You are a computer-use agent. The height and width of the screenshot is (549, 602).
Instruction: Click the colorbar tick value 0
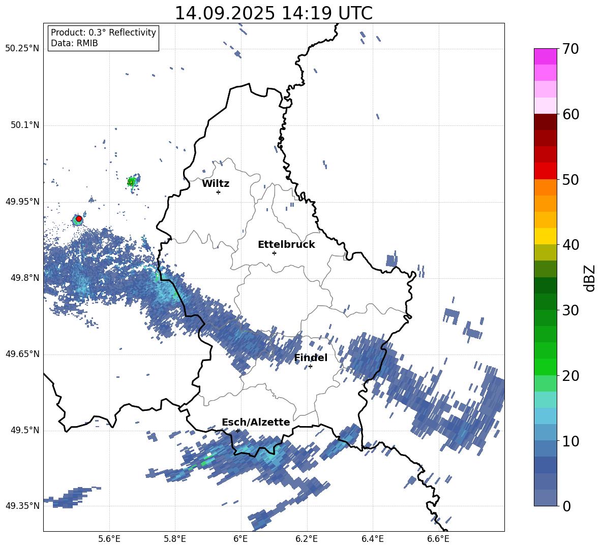click(566, 506)
